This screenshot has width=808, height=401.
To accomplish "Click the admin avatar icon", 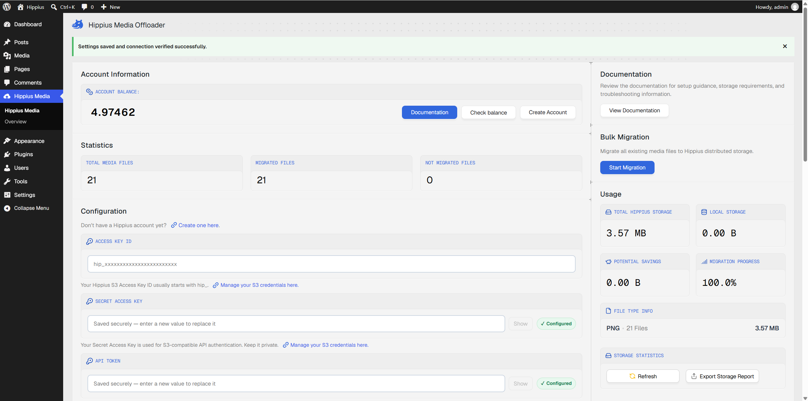I will (x=795, y=7).
